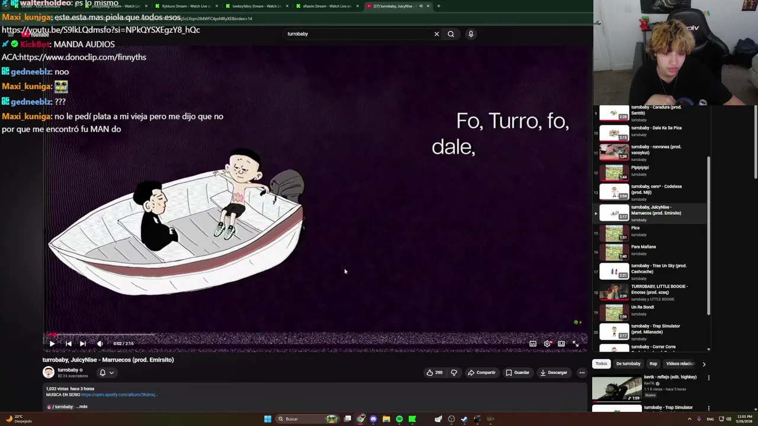
Task: Click the Compartir share button
Action: (x=481, y=372)
